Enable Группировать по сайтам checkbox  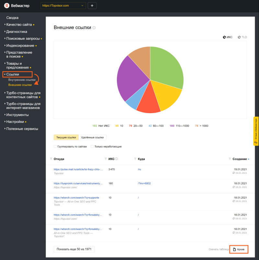(x=55, y=146)
